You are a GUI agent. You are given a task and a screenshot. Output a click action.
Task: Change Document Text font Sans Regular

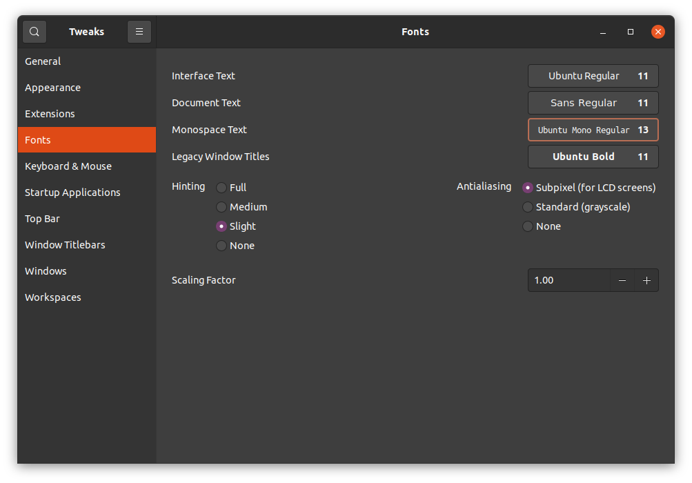tap(593, 103)
